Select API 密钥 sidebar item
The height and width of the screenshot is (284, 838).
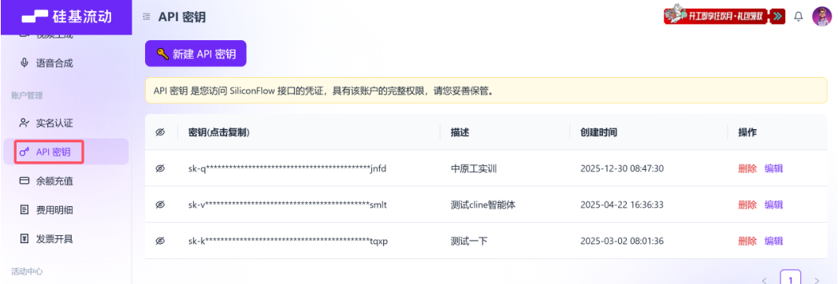(65, 152)
